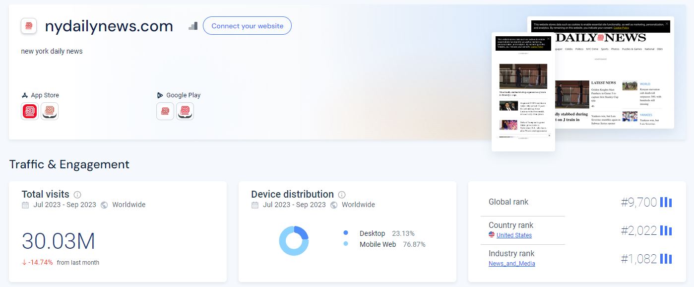Click the Total visits calendar icon
This screenshot has height=287, width=694.
click(x=25, y=205)
